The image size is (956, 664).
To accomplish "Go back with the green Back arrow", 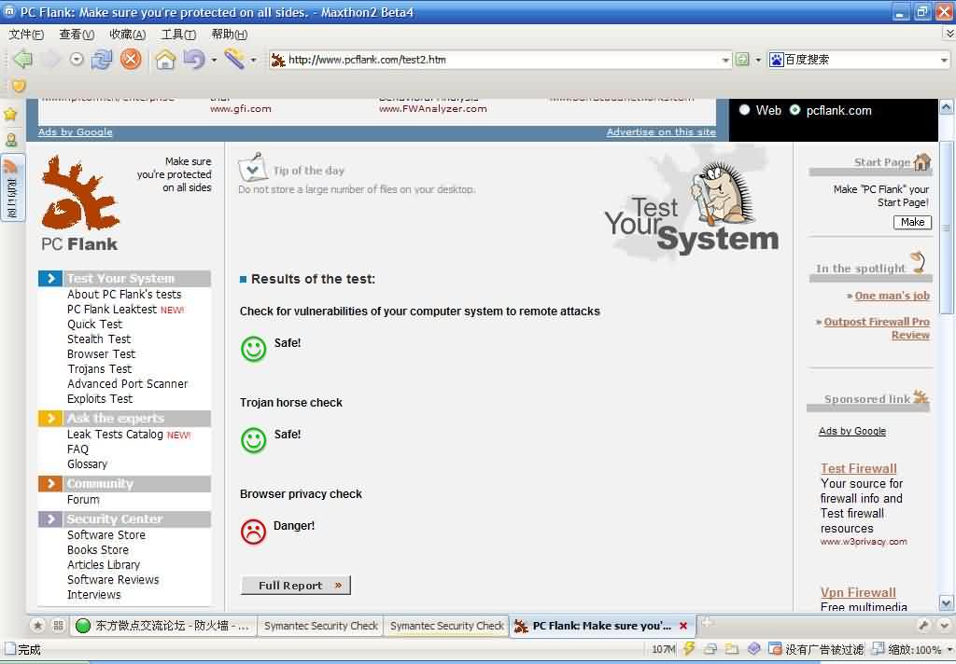I will tap(22, 59).
